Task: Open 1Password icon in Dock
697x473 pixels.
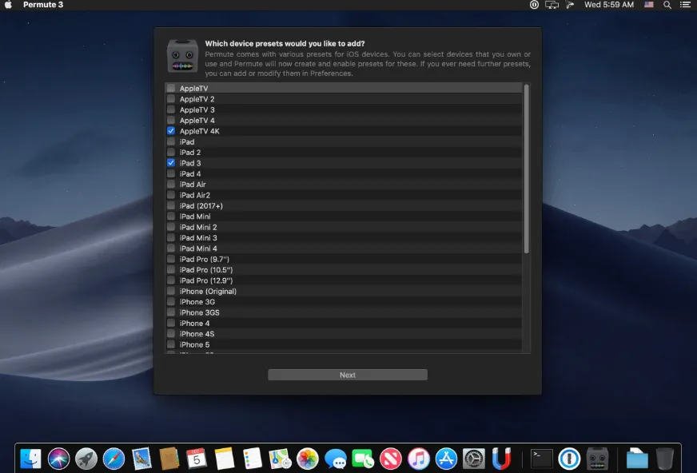Action: (569, 459)
